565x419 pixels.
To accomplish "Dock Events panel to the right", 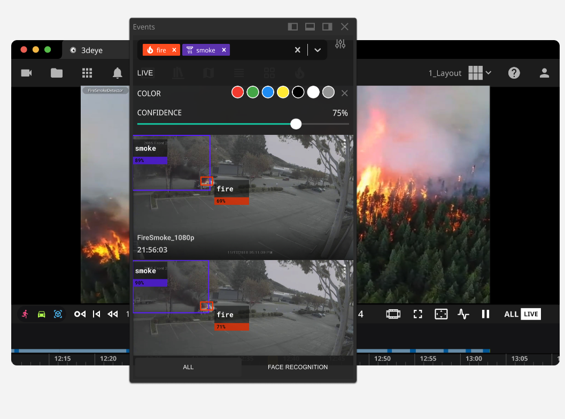I will click(x=327, y=27).
